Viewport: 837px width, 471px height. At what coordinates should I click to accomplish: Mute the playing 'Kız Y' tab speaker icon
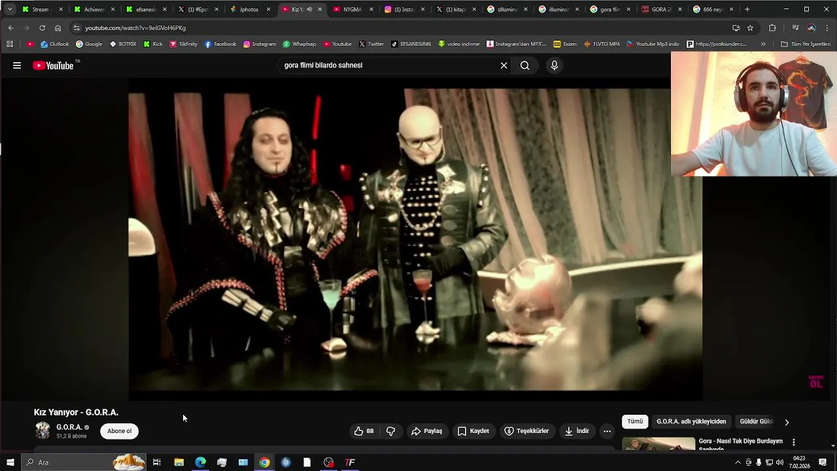(309, 9)
